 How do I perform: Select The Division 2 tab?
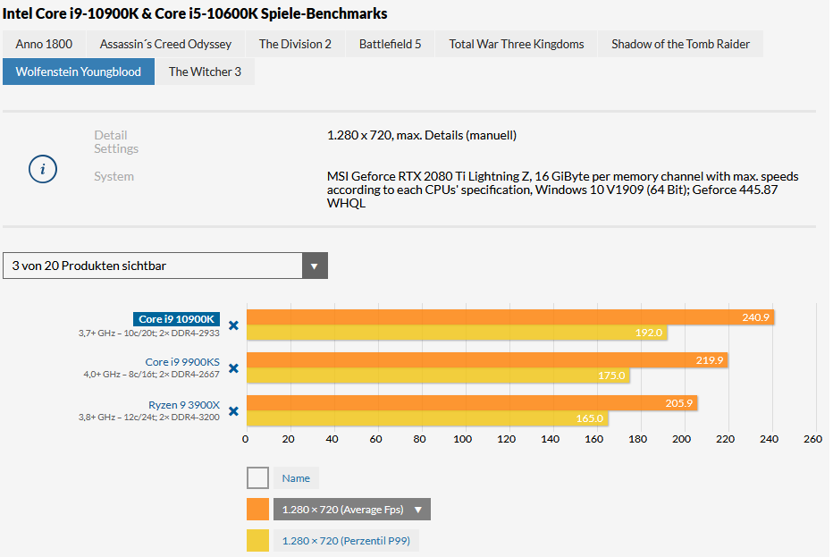point(295,44)
